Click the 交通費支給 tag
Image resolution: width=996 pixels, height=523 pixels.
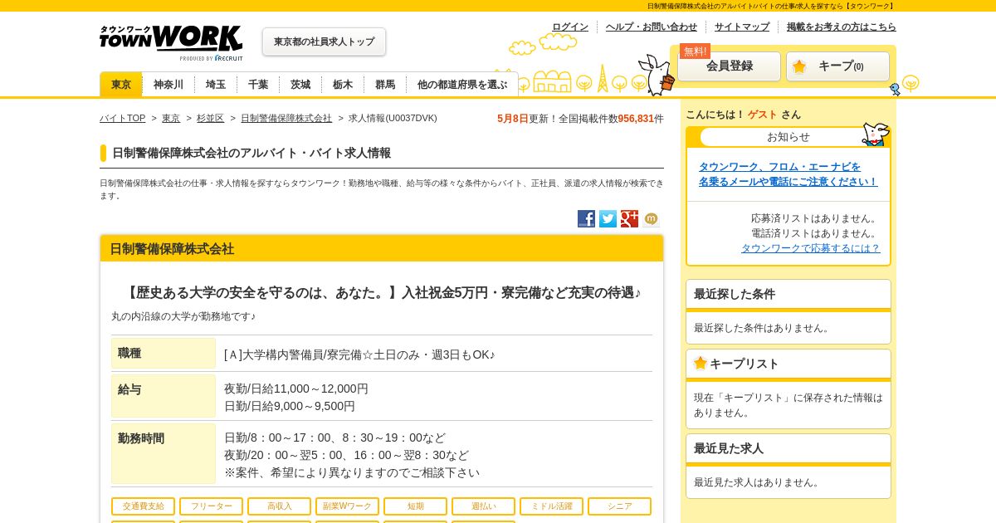point(143,506)
